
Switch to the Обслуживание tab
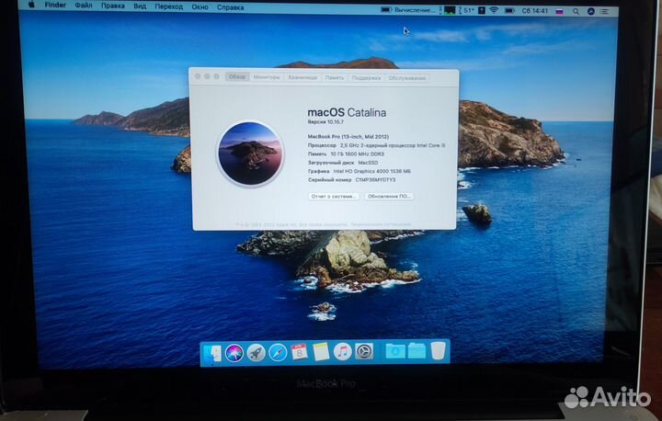tap(406, 78)
